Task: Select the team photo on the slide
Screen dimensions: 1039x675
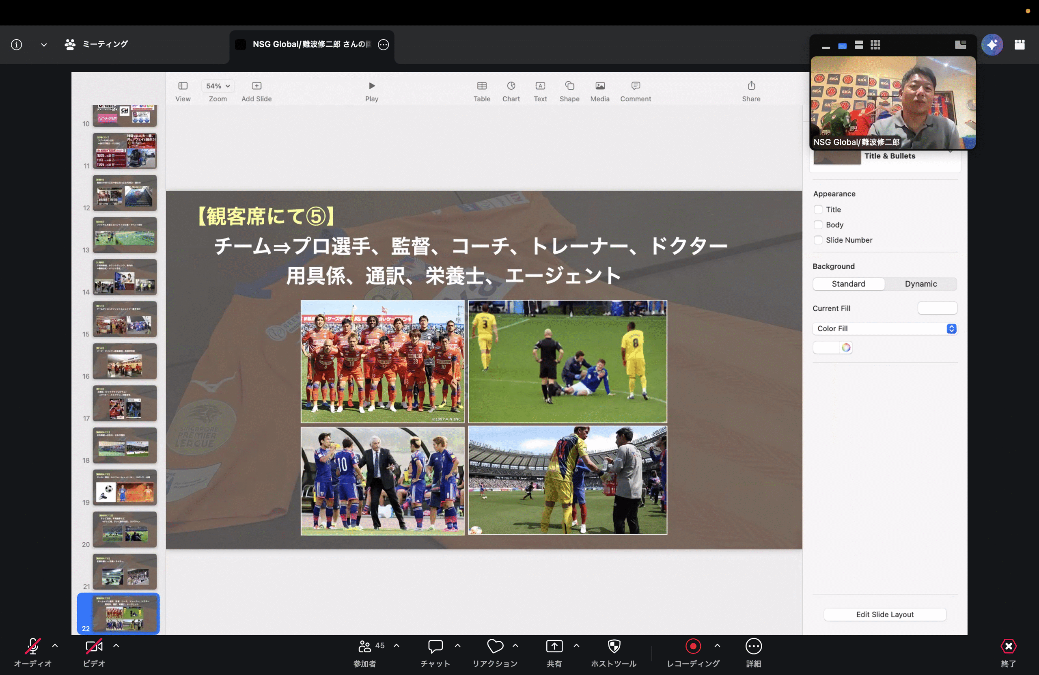Action: (383, 362)
